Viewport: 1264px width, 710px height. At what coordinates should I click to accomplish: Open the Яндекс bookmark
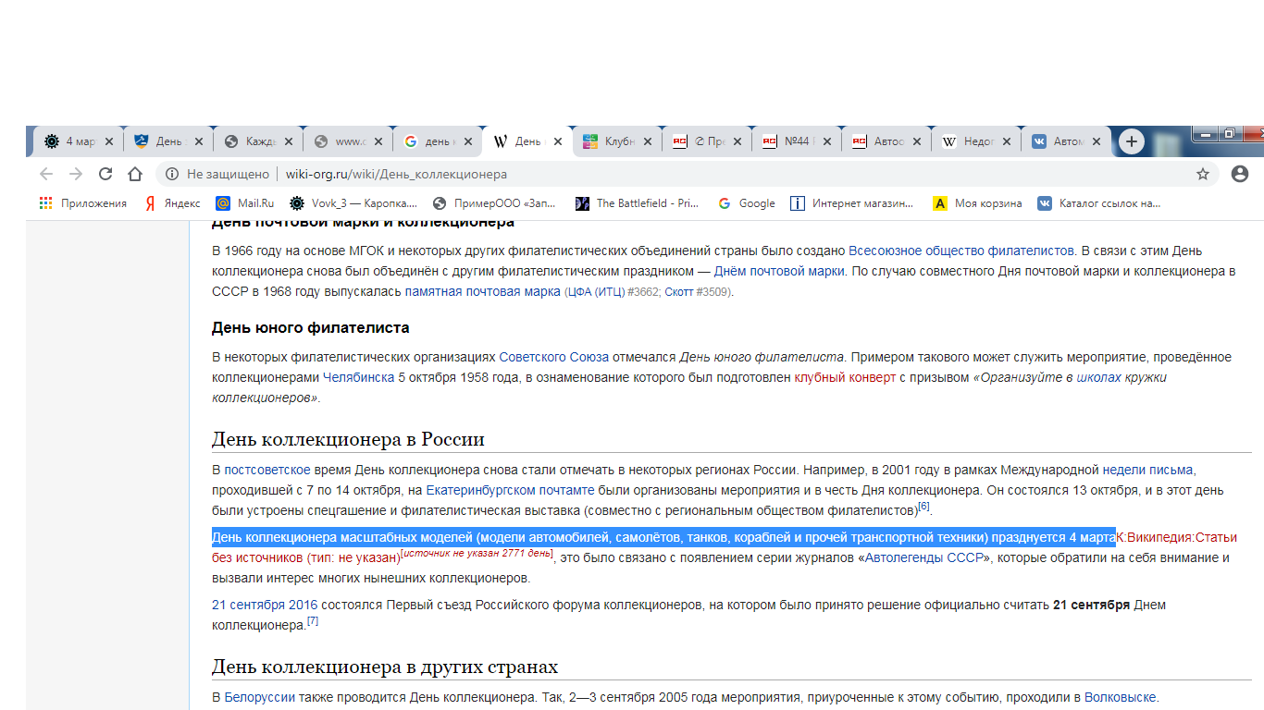(x=172, y=203)
